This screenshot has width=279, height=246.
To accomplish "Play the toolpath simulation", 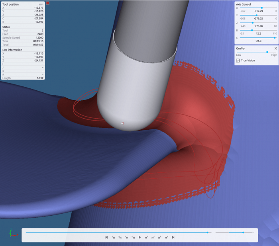I will (x=139, y=237).
